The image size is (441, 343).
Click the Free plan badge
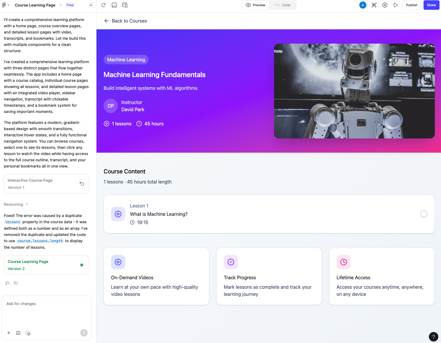tap(70, 5)
